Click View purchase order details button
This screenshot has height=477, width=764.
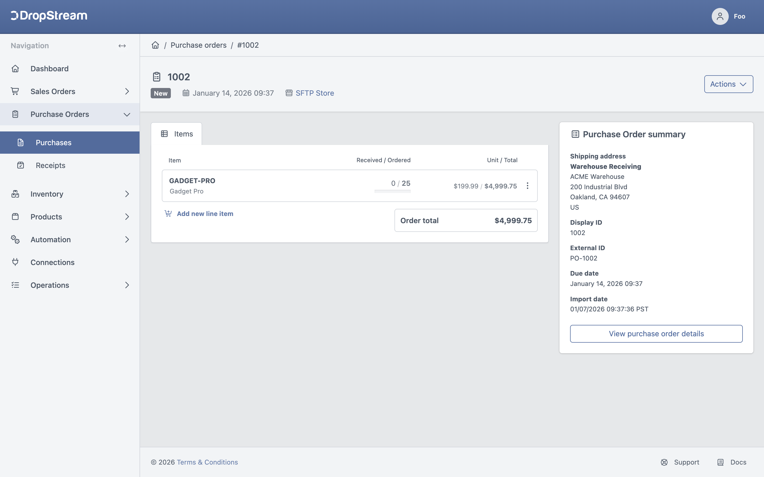[x=656, y=333]
